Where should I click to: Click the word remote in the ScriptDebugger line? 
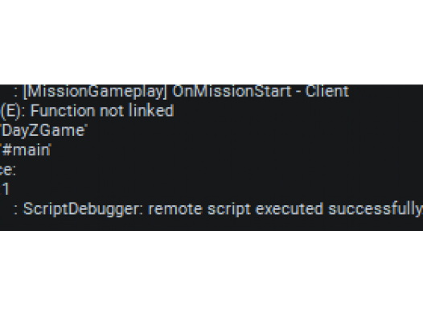(175, 209)
